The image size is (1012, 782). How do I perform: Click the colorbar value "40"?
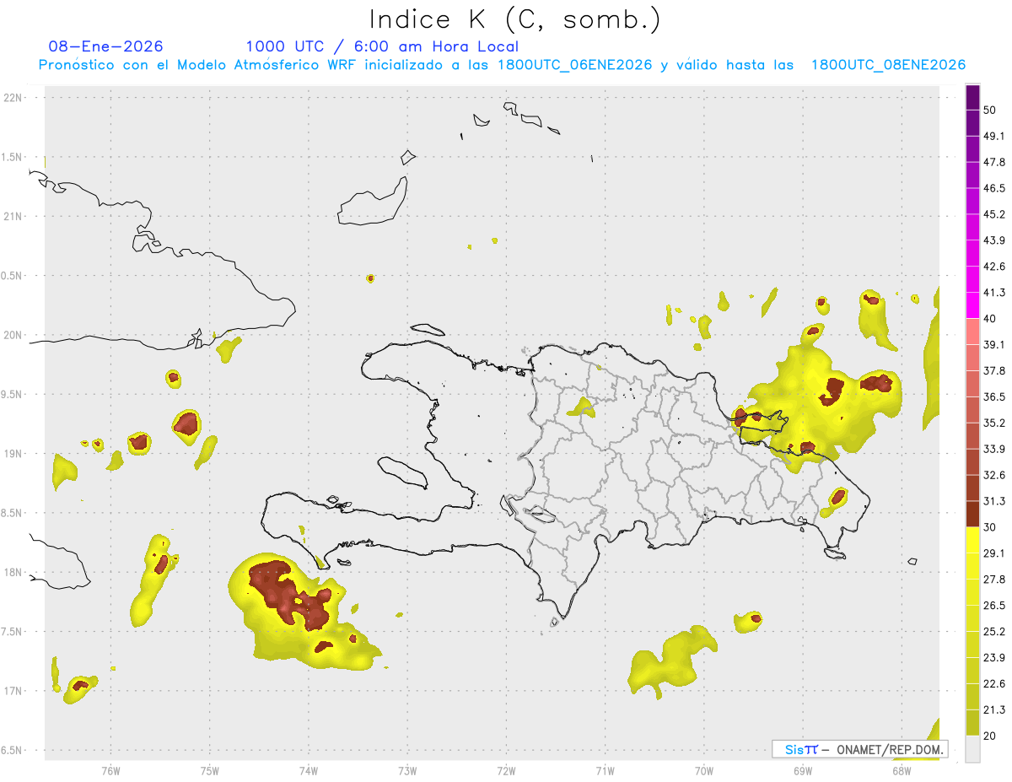click(x=990, y=319)
